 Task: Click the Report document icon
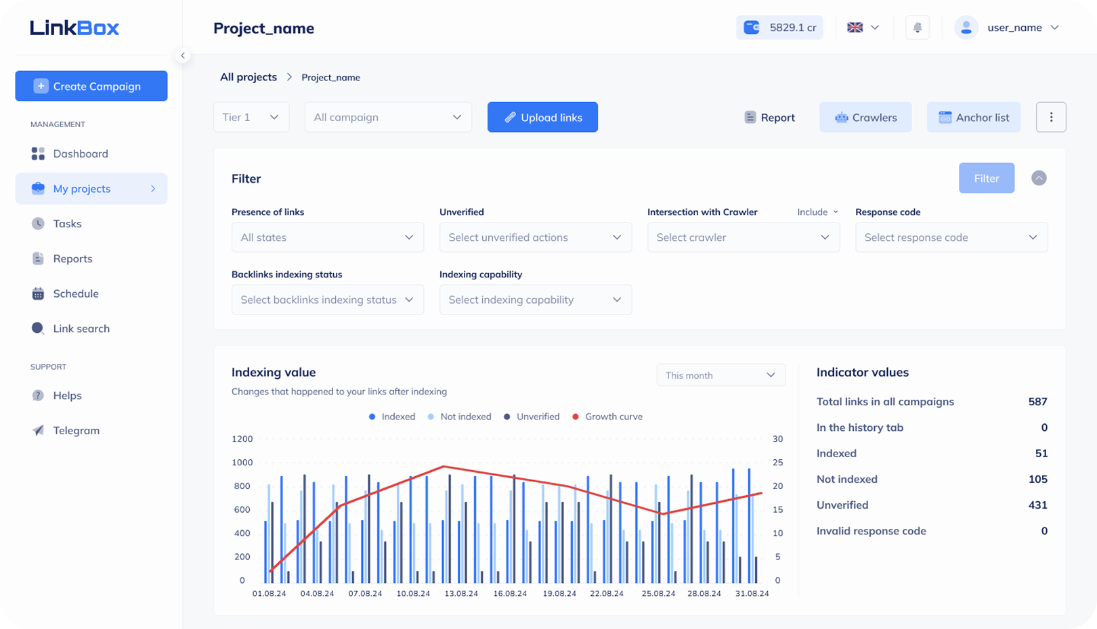pos(750,117)
